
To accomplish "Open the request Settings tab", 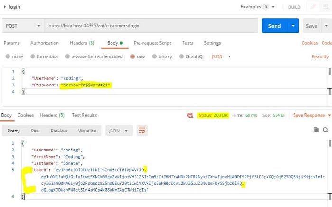I will tap(212, 43).
